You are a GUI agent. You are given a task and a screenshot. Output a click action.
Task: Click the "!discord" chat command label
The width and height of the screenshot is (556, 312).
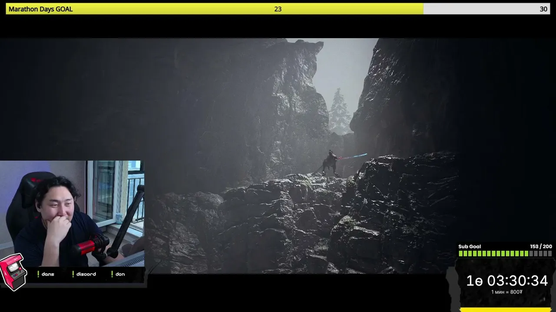coord(84,274)
